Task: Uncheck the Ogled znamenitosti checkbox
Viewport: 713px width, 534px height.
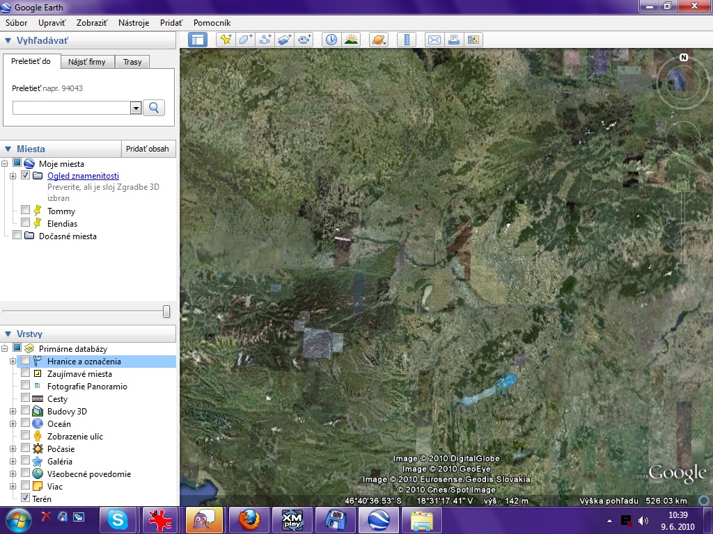Action: [x=26, y=175]
